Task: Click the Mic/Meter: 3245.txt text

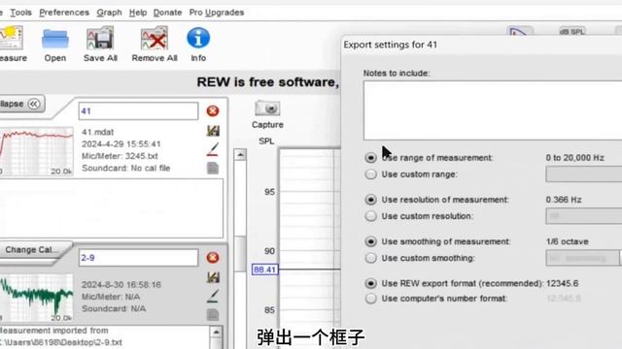Action: click(x=120, y=156)
